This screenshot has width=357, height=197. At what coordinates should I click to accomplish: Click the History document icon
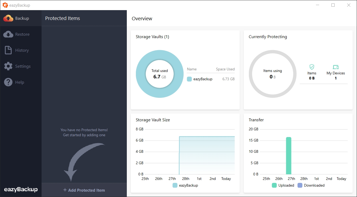8,50
